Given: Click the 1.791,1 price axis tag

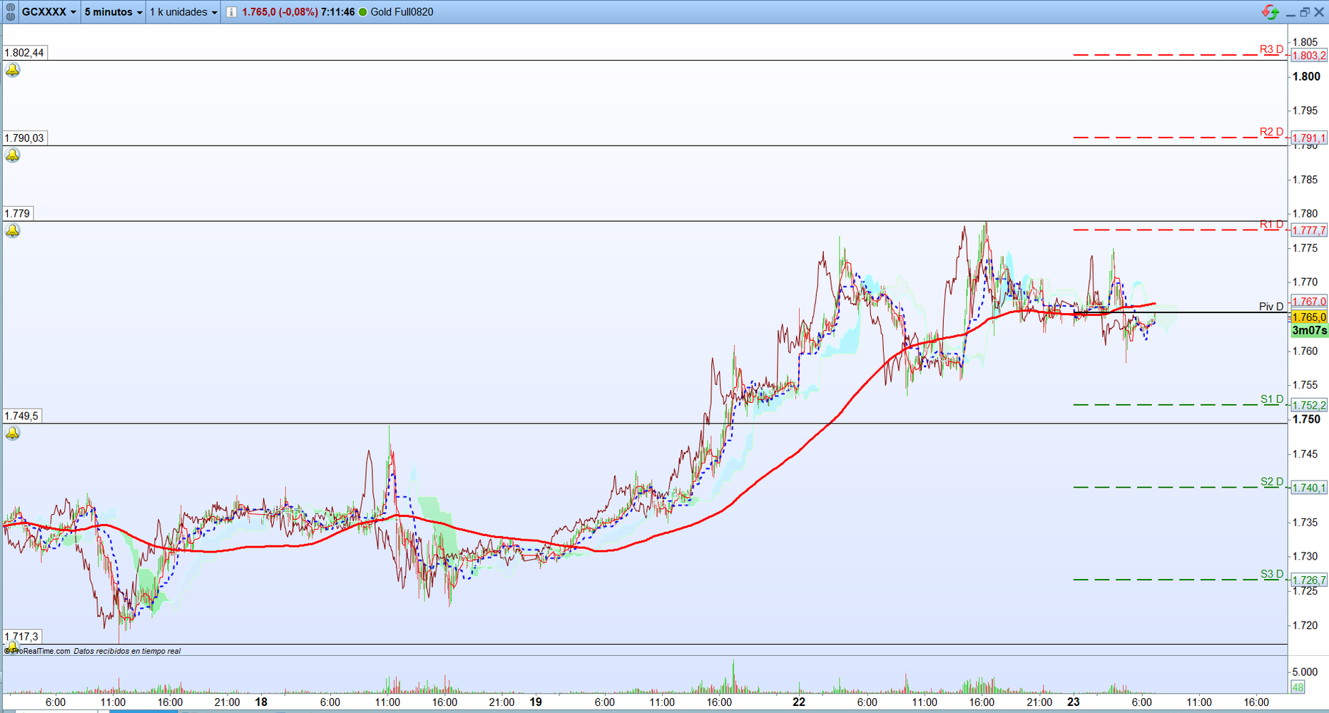Looking at the screenshot, I should (1309, 138).
